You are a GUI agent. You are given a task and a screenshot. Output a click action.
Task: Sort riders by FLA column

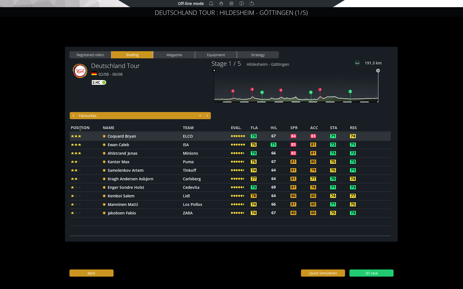click(x=254, y=128)
